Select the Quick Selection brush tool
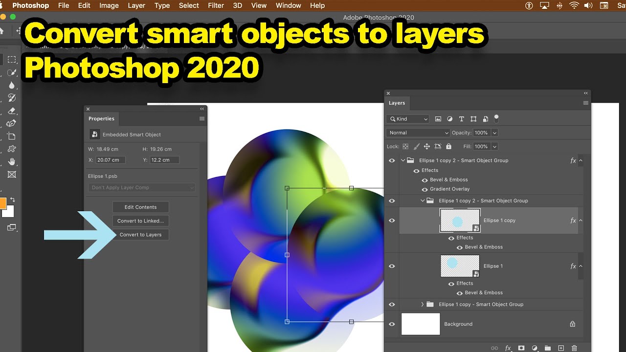The width and height of the screenshot is (626, 352). (x=12, y=73)
